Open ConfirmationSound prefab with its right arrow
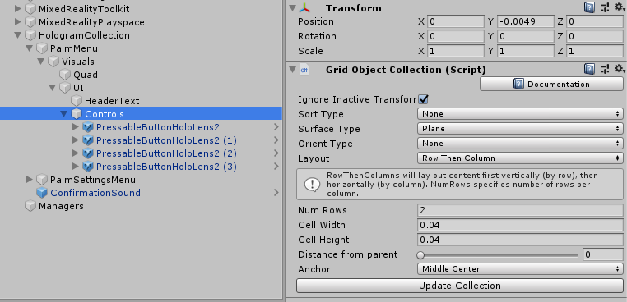Viewport: 627px width, 302px height. coord(276,193)
